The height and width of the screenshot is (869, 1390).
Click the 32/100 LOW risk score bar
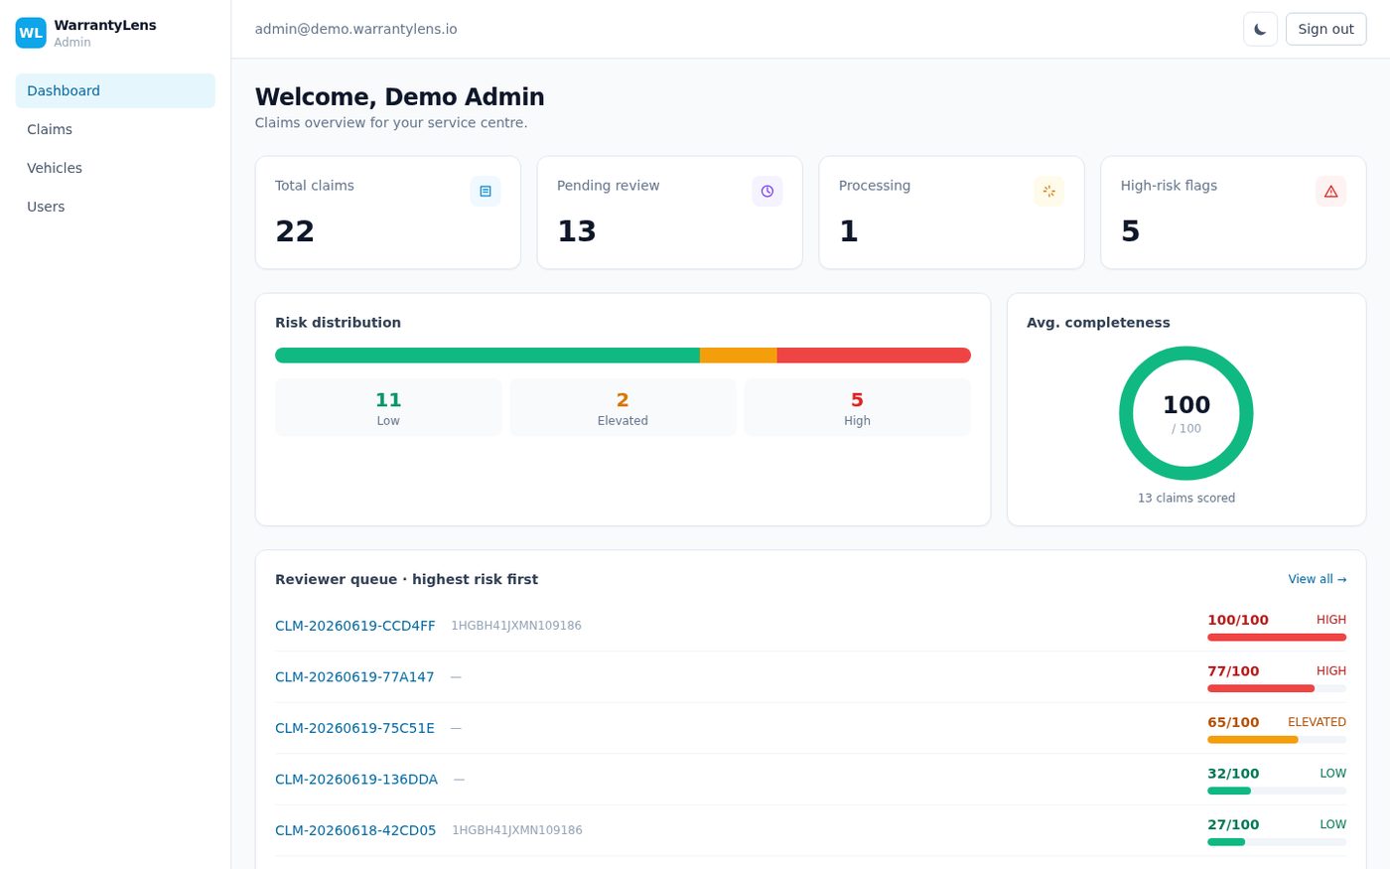pos(1277,791)
